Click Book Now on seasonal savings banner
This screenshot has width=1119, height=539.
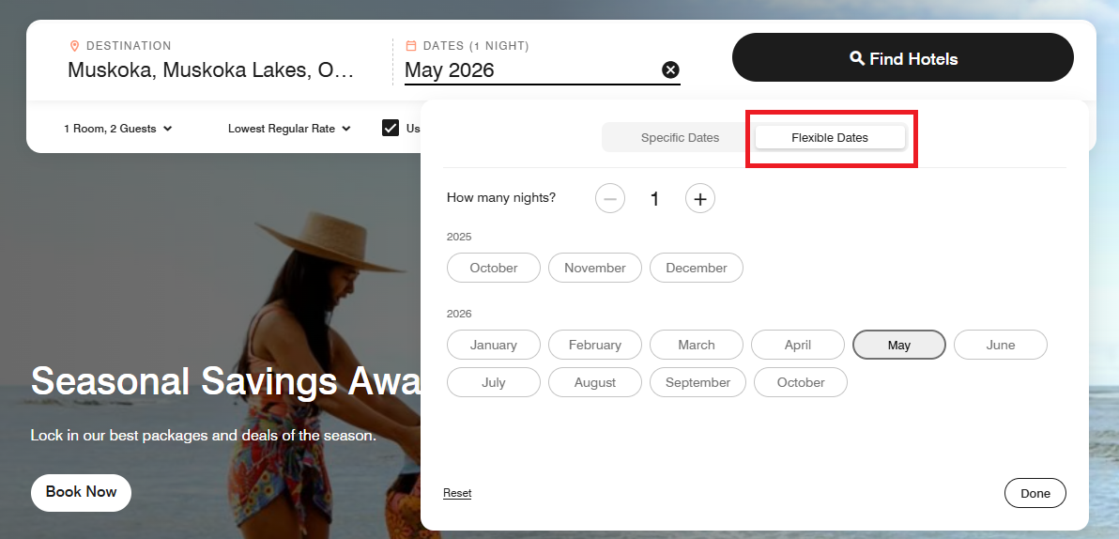[81, 492]
